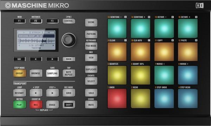Screen dimensions: 211x126
Task: Click the Pattern button
Action: pyautogui.click(x=91, y=34)
